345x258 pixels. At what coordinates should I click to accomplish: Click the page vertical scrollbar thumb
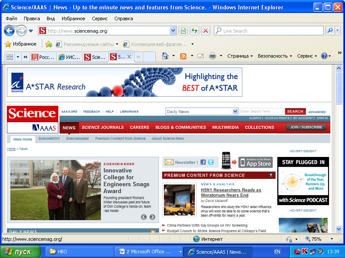(339, 88)
